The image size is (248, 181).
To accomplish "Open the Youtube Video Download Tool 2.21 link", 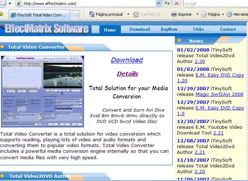I will (218, 133).
